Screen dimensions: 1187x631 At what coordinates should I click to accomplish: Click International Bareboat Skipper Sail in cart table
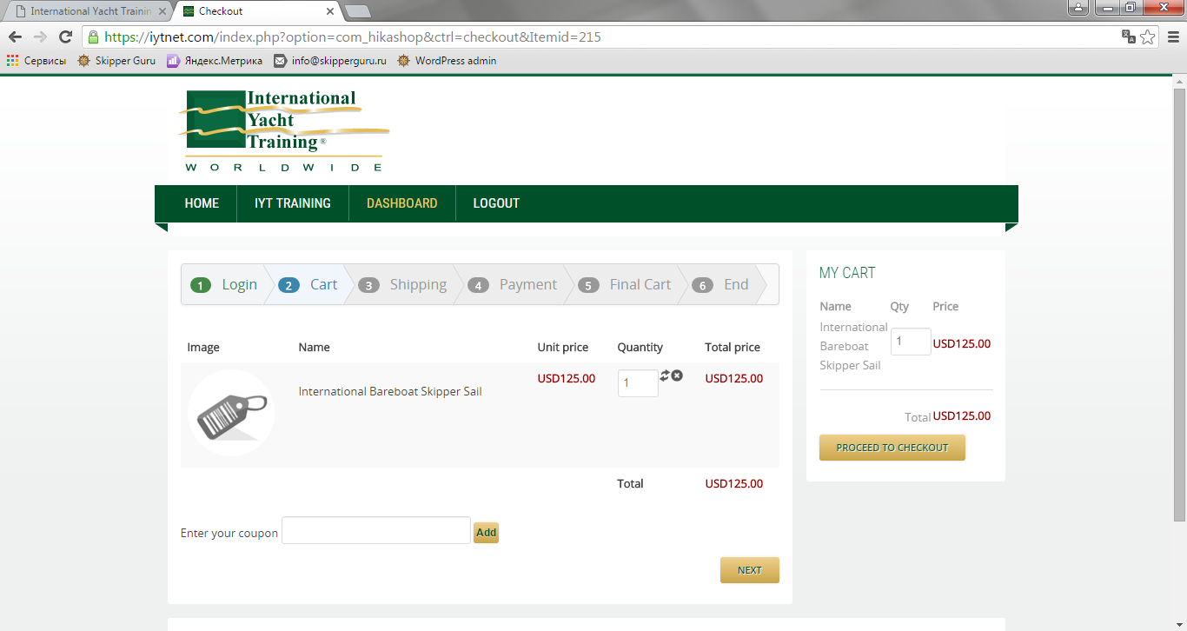390,391
